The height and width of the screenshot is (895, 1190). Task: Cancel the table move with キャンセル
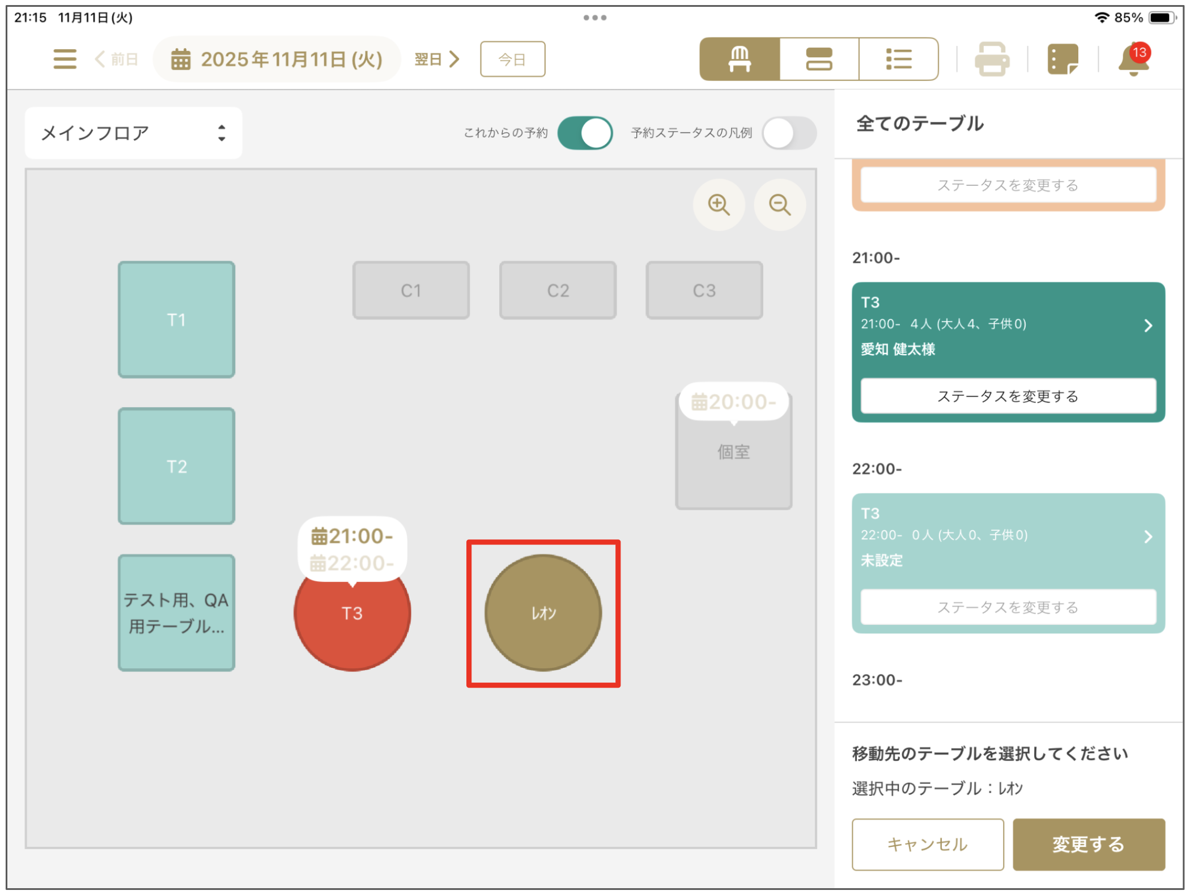(928, 844)
